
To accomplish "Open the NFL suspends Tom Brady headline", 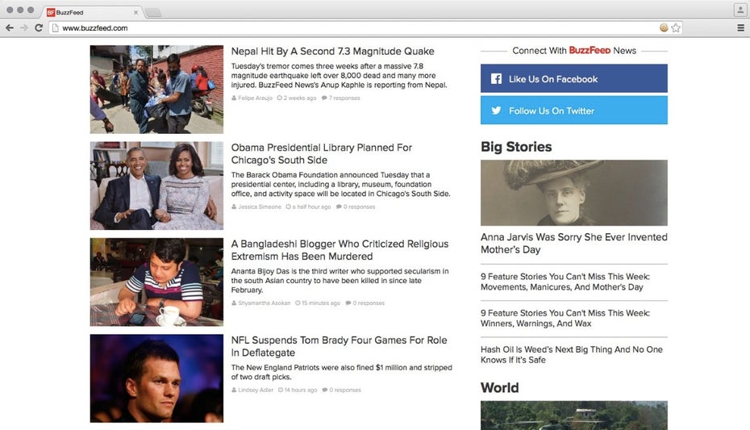I will tap(340, 346).
